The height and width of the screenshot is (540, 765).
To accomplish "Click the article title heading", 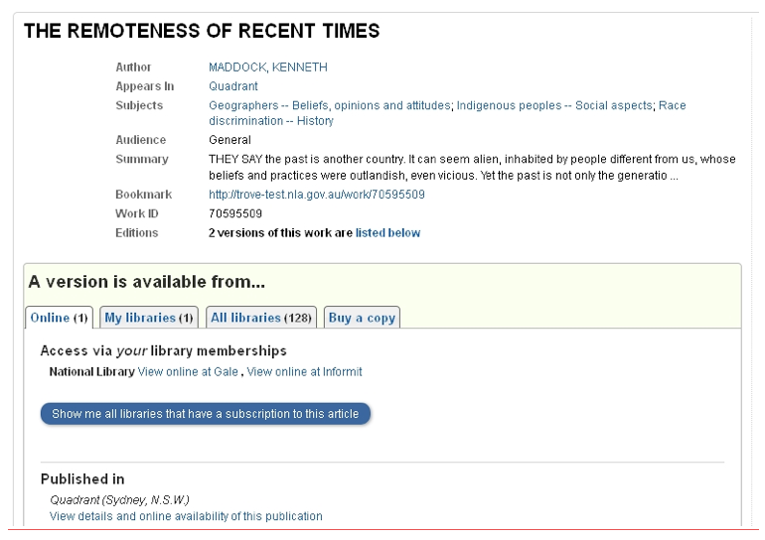I will coord(202,31).
